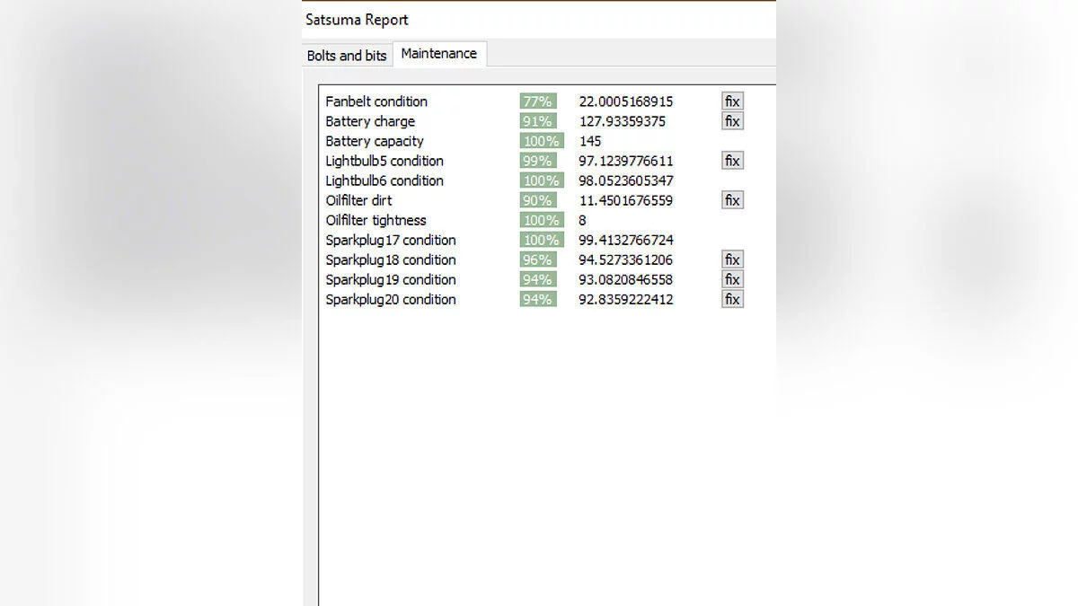The image size is (1078, 606).
Task: Click the Sparkplug18 condition label
Action: pos(391,259)
